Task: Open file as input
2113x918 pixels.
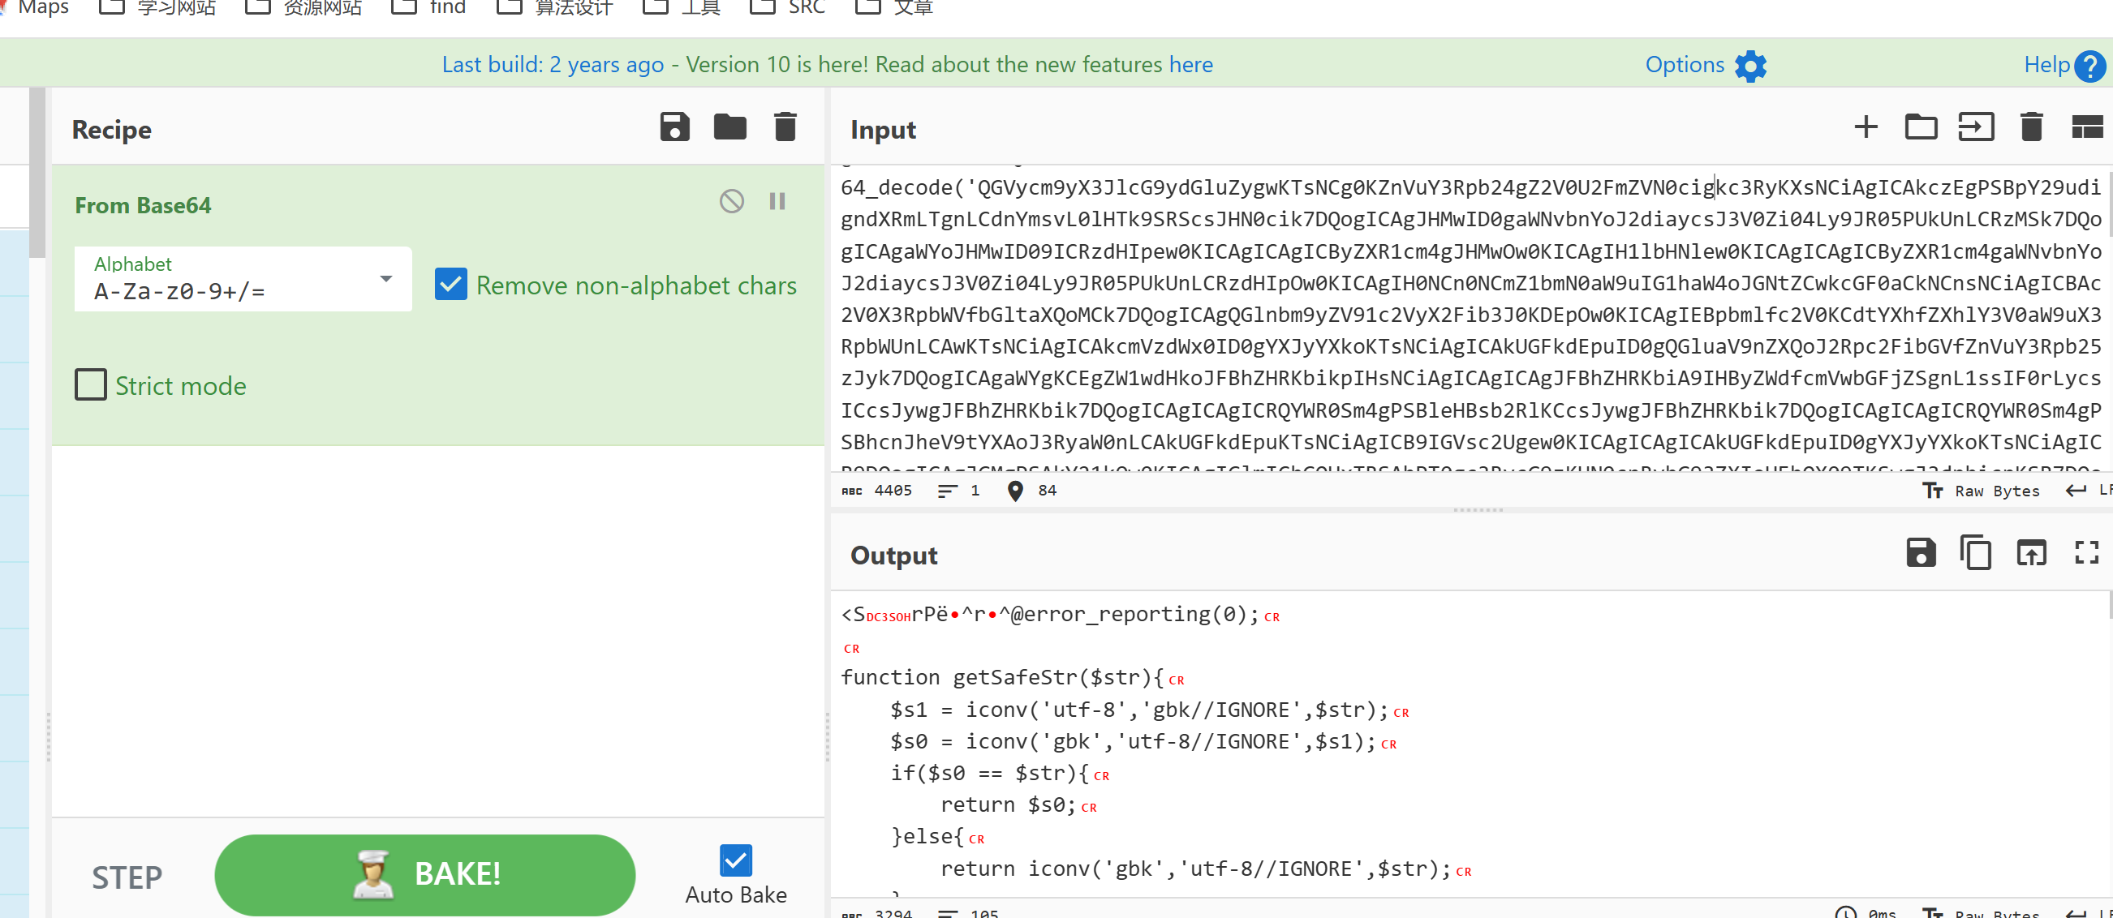Action: tap(1975, 127)
